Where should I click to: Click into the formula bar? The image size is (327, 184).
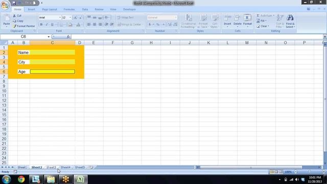click(x=197, y=37)
